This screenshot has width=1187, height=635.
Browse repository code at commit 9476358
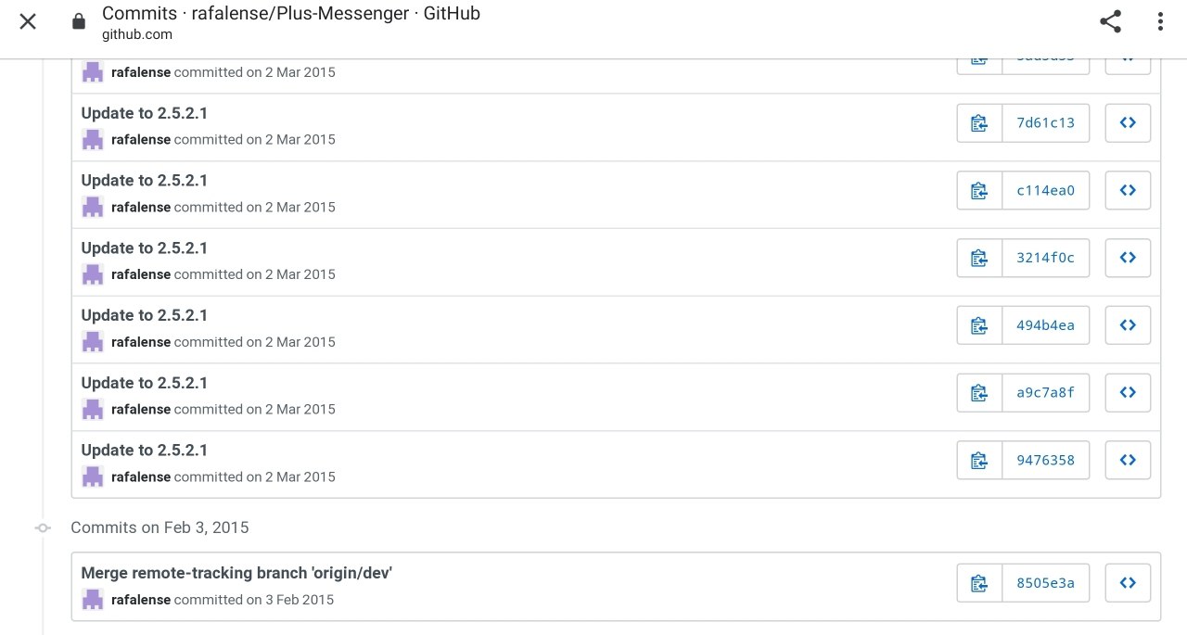point(1128,460)
